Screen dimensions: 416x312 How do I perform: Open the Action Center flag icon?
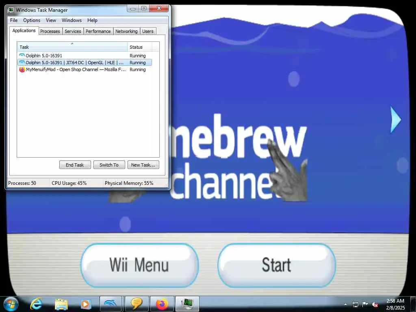point(365,305)
